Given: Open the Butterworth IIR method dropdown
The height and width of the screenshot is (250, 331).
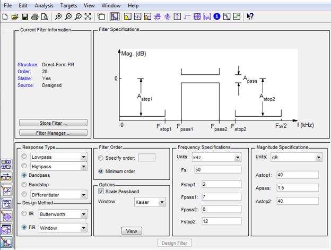Looking at the screenshot, I should (63, 214).
